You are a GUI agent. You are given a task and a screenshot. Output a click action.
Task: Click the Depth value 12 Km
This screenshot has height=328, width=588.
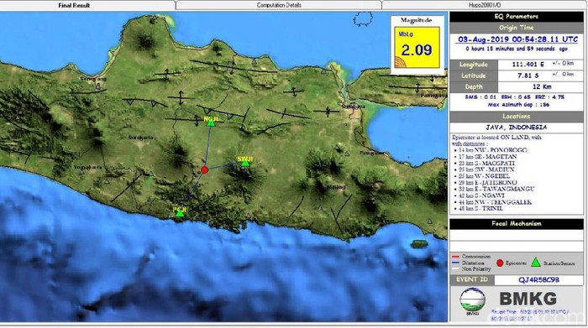click(x=542, y=87)
